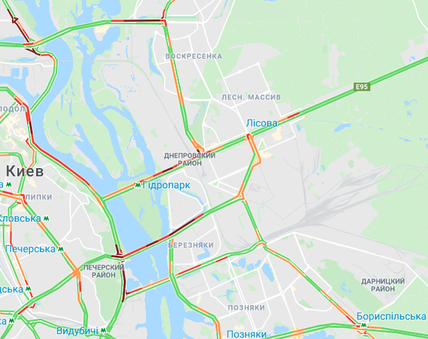Click the Киев city label

24,172
